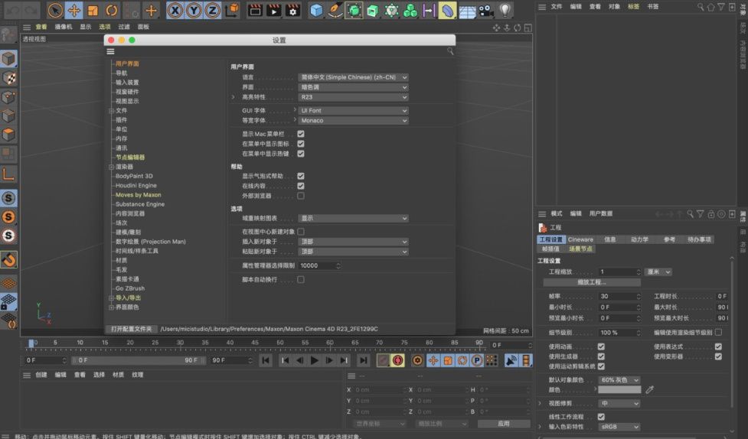Screen dimensions: 748x439
Task: Click the Apply button in coordinates panel
Action: coord(504,423)
